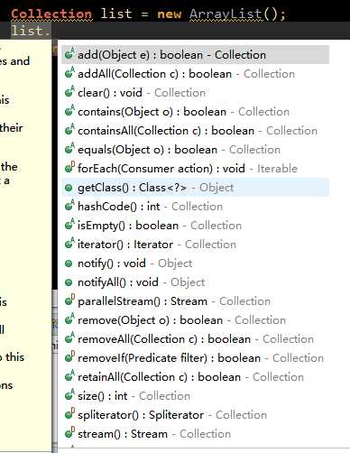Place cursor after 'list.' in the editor
350x453 pixels.
(51, 31)
